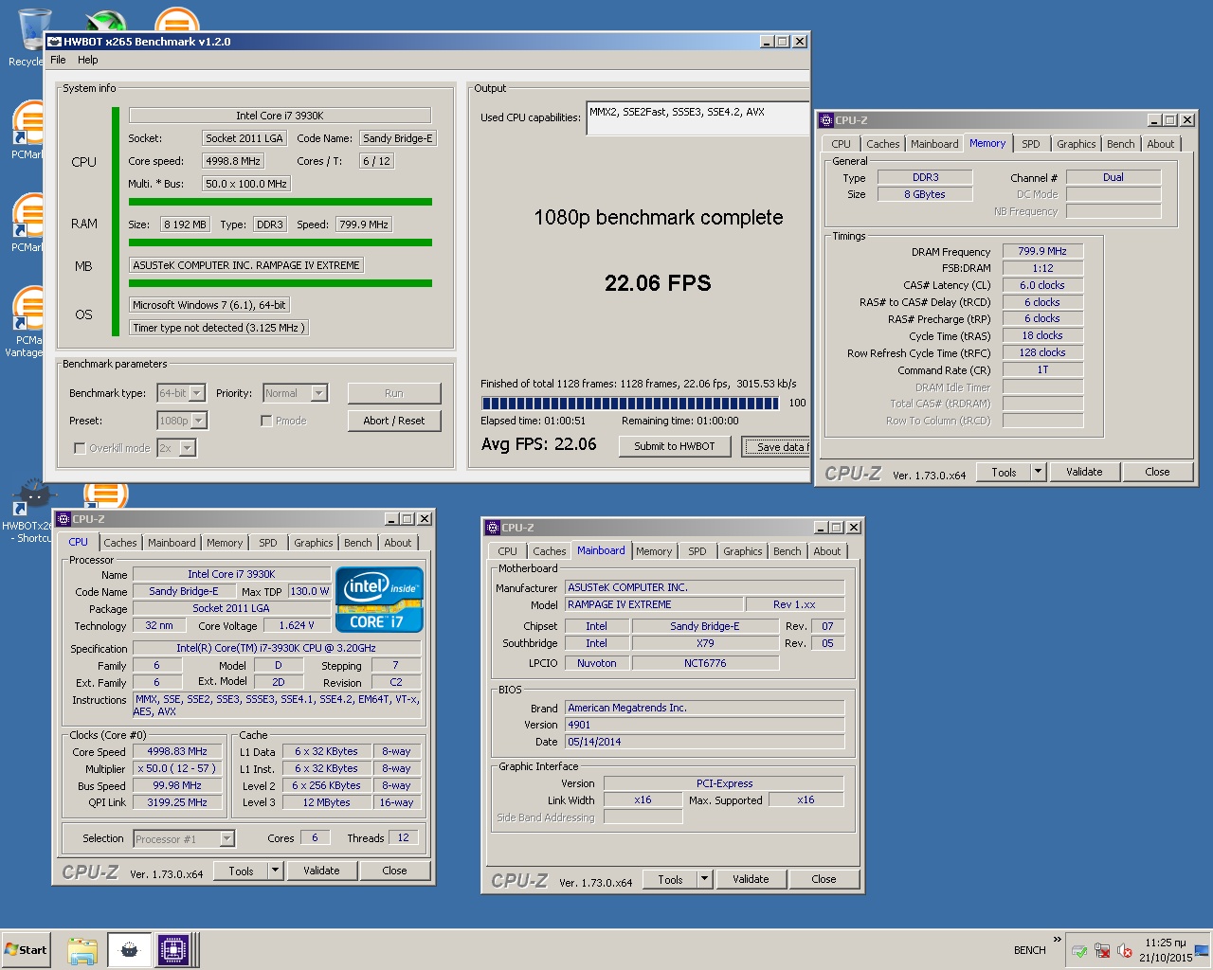Click the taskbar clock showing 21/10/2015
The image size is (1213, 970).
click(x=1166, y=950)
